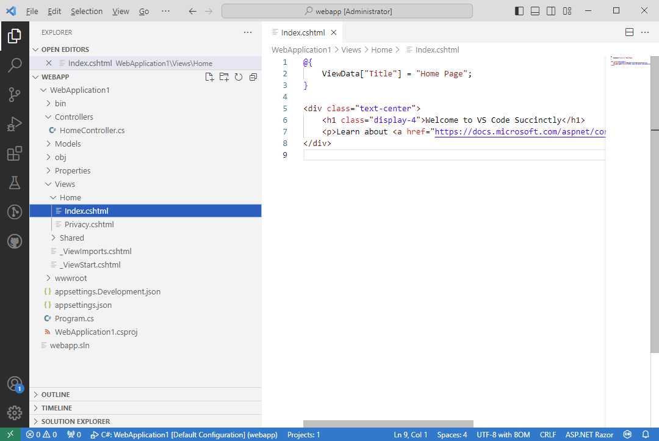Open the Git Graph activity icon
This screenshot has width=659, height=441.
coord(14,212)
